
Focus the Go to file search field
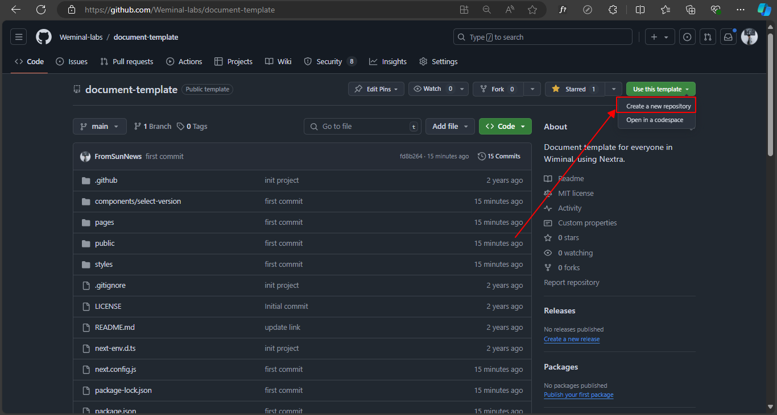click(x=362, y=126)
